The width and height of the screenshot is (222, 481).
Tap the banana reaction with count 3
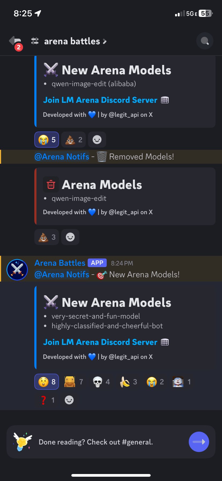pos(128,382)
